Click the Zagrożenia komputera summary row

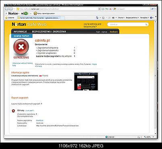click(56, 48)
